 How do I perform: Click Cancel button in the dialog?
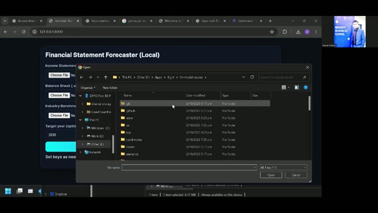click(296, 175)
